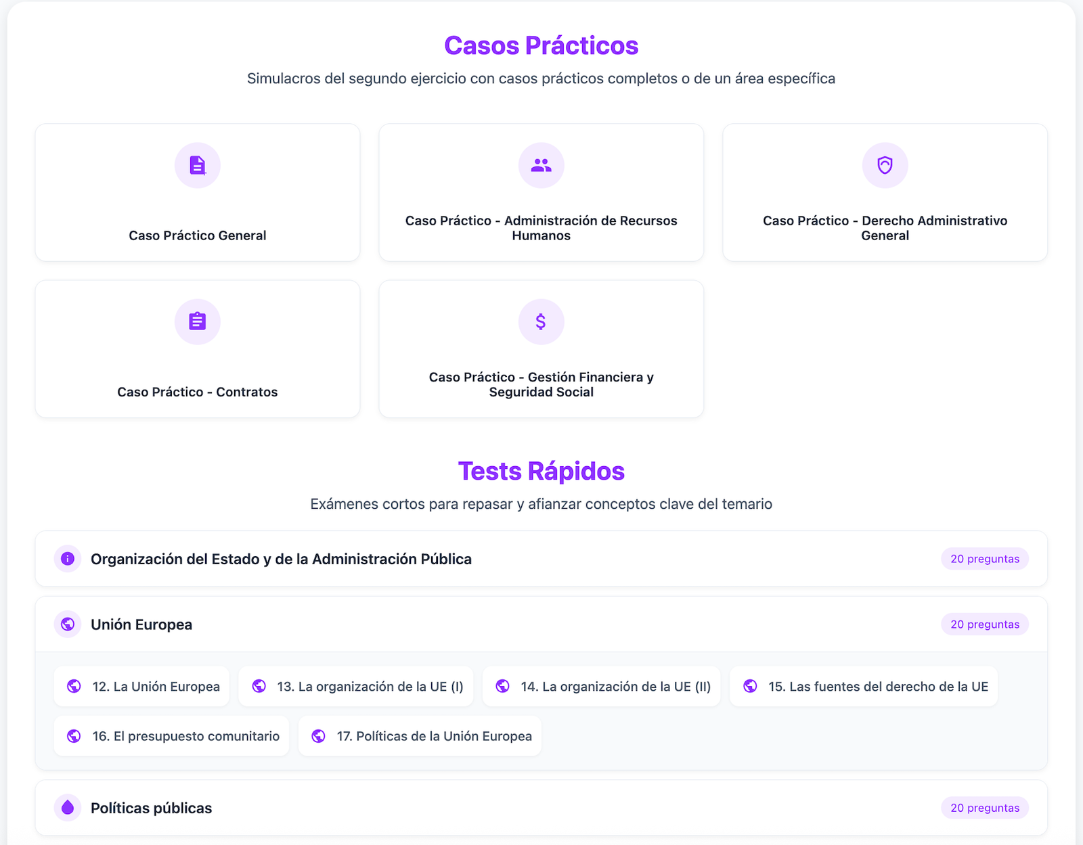Click the clipboard icon for Contratos case
This screenshot has height=845, width=1083.
click(x=198, y=321)
